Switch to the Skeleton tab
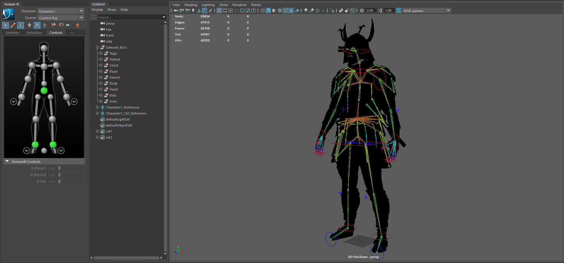The image size is (564, 263). coord(12,33)
